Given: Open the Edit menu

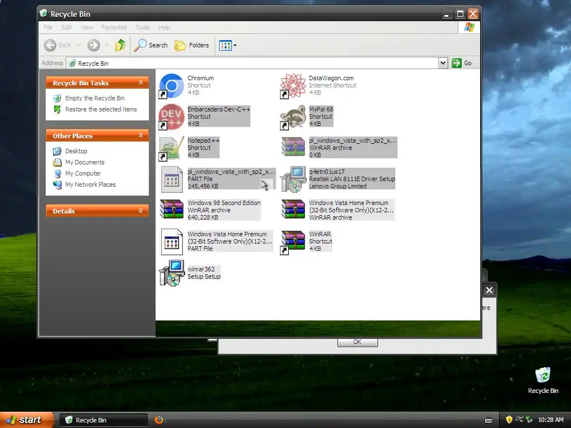Looking at the screenshot, I should [66, 27].
